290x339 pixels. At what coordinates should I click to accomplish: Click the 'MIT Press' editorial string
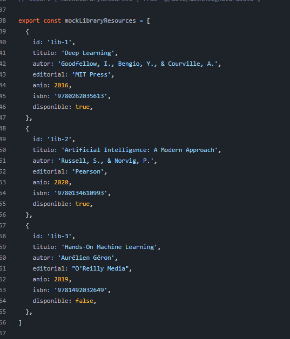pos(91,74)
